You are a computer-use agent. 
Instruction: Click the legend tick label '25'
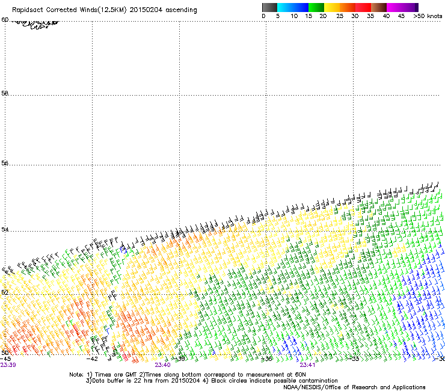point(340,16)
